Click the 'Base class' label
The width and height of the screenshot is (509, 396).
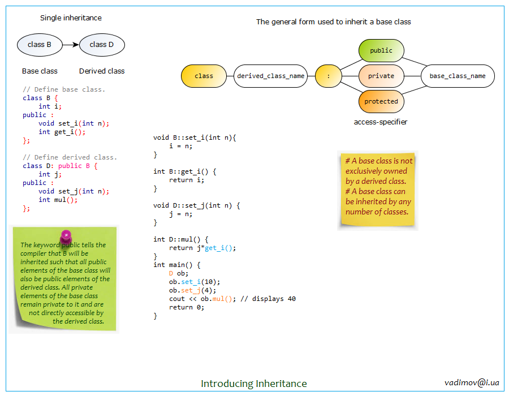point(40,71)
